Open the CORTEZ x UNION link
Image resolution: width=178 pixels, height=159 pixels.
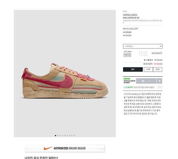tap(130, 15)
